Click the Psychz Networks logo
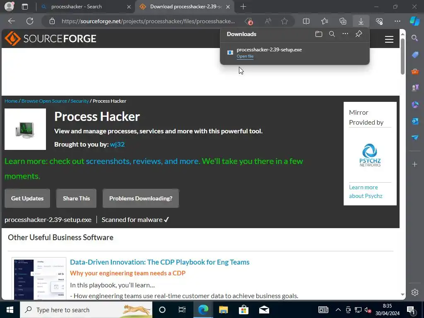Screen dimensions: 424x318 point(370,155)
